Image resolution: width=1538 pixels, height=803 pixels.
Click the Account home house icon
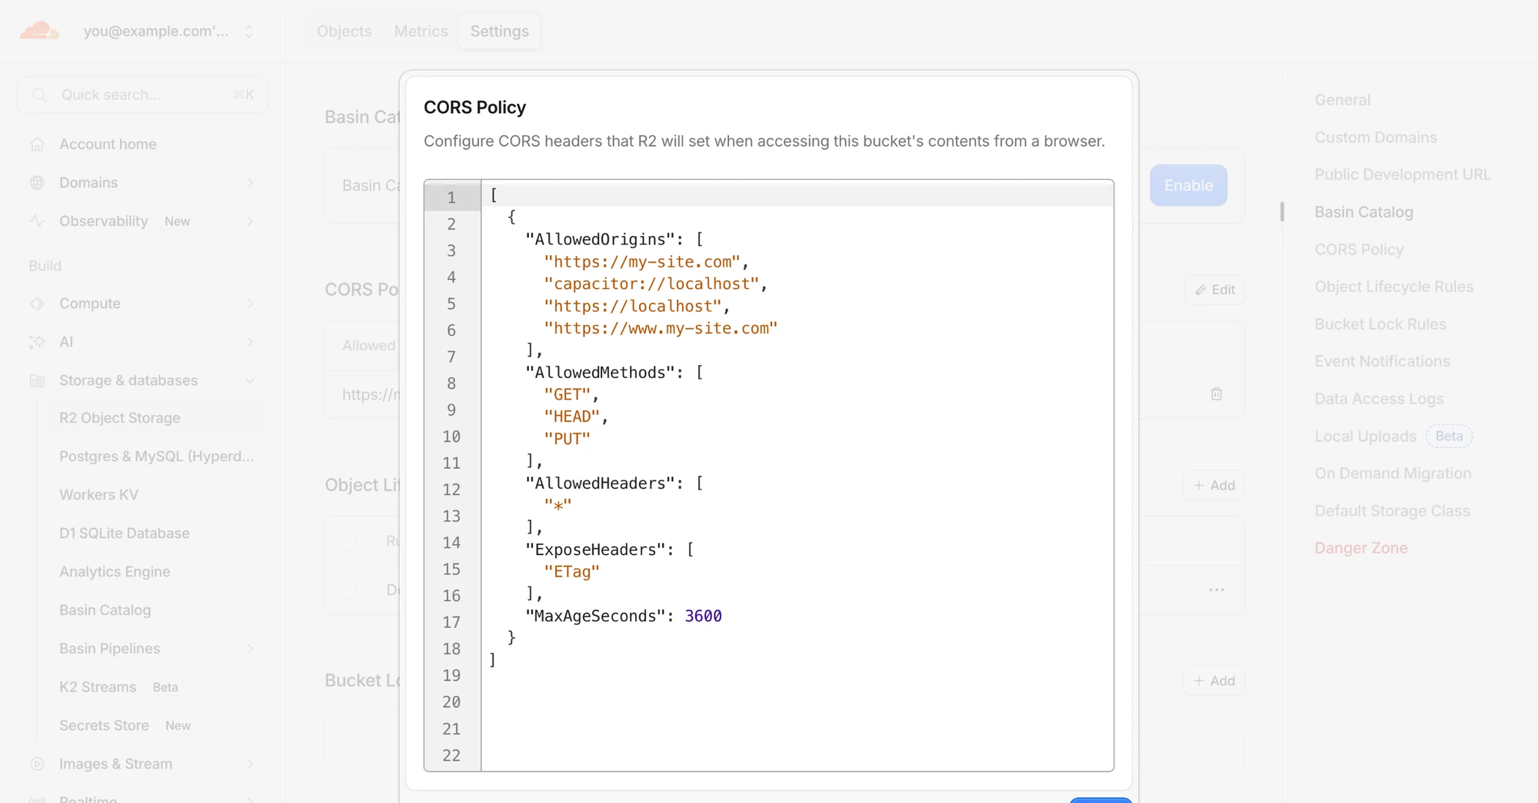[x=37, y=144]
